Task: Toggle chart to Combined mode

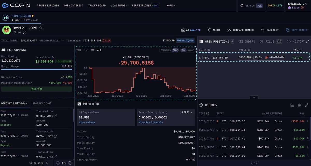Action: pyautogui.click(x=165, y=50)
